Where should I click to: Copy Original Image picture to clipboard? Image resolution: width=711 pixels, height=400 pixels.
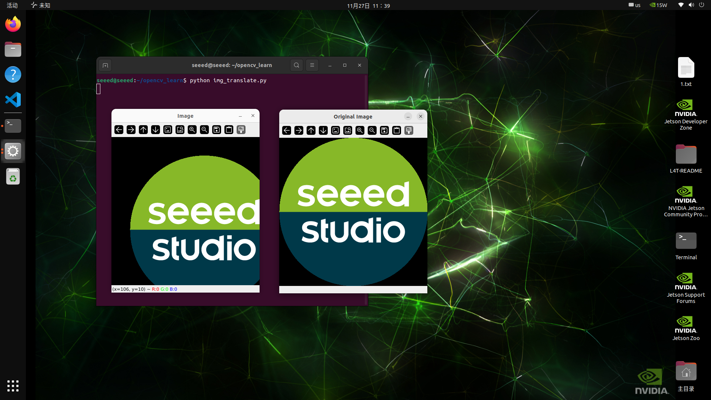[x=397, y=130]
